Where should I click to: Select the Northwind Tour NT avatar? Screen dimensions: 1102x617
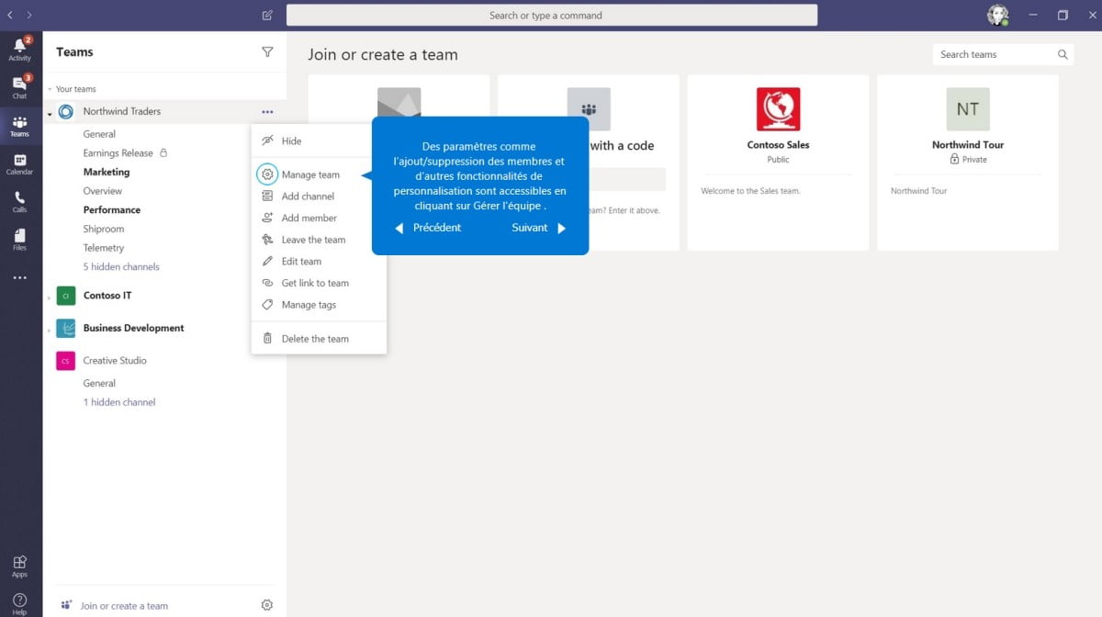(x=968, y=109)
